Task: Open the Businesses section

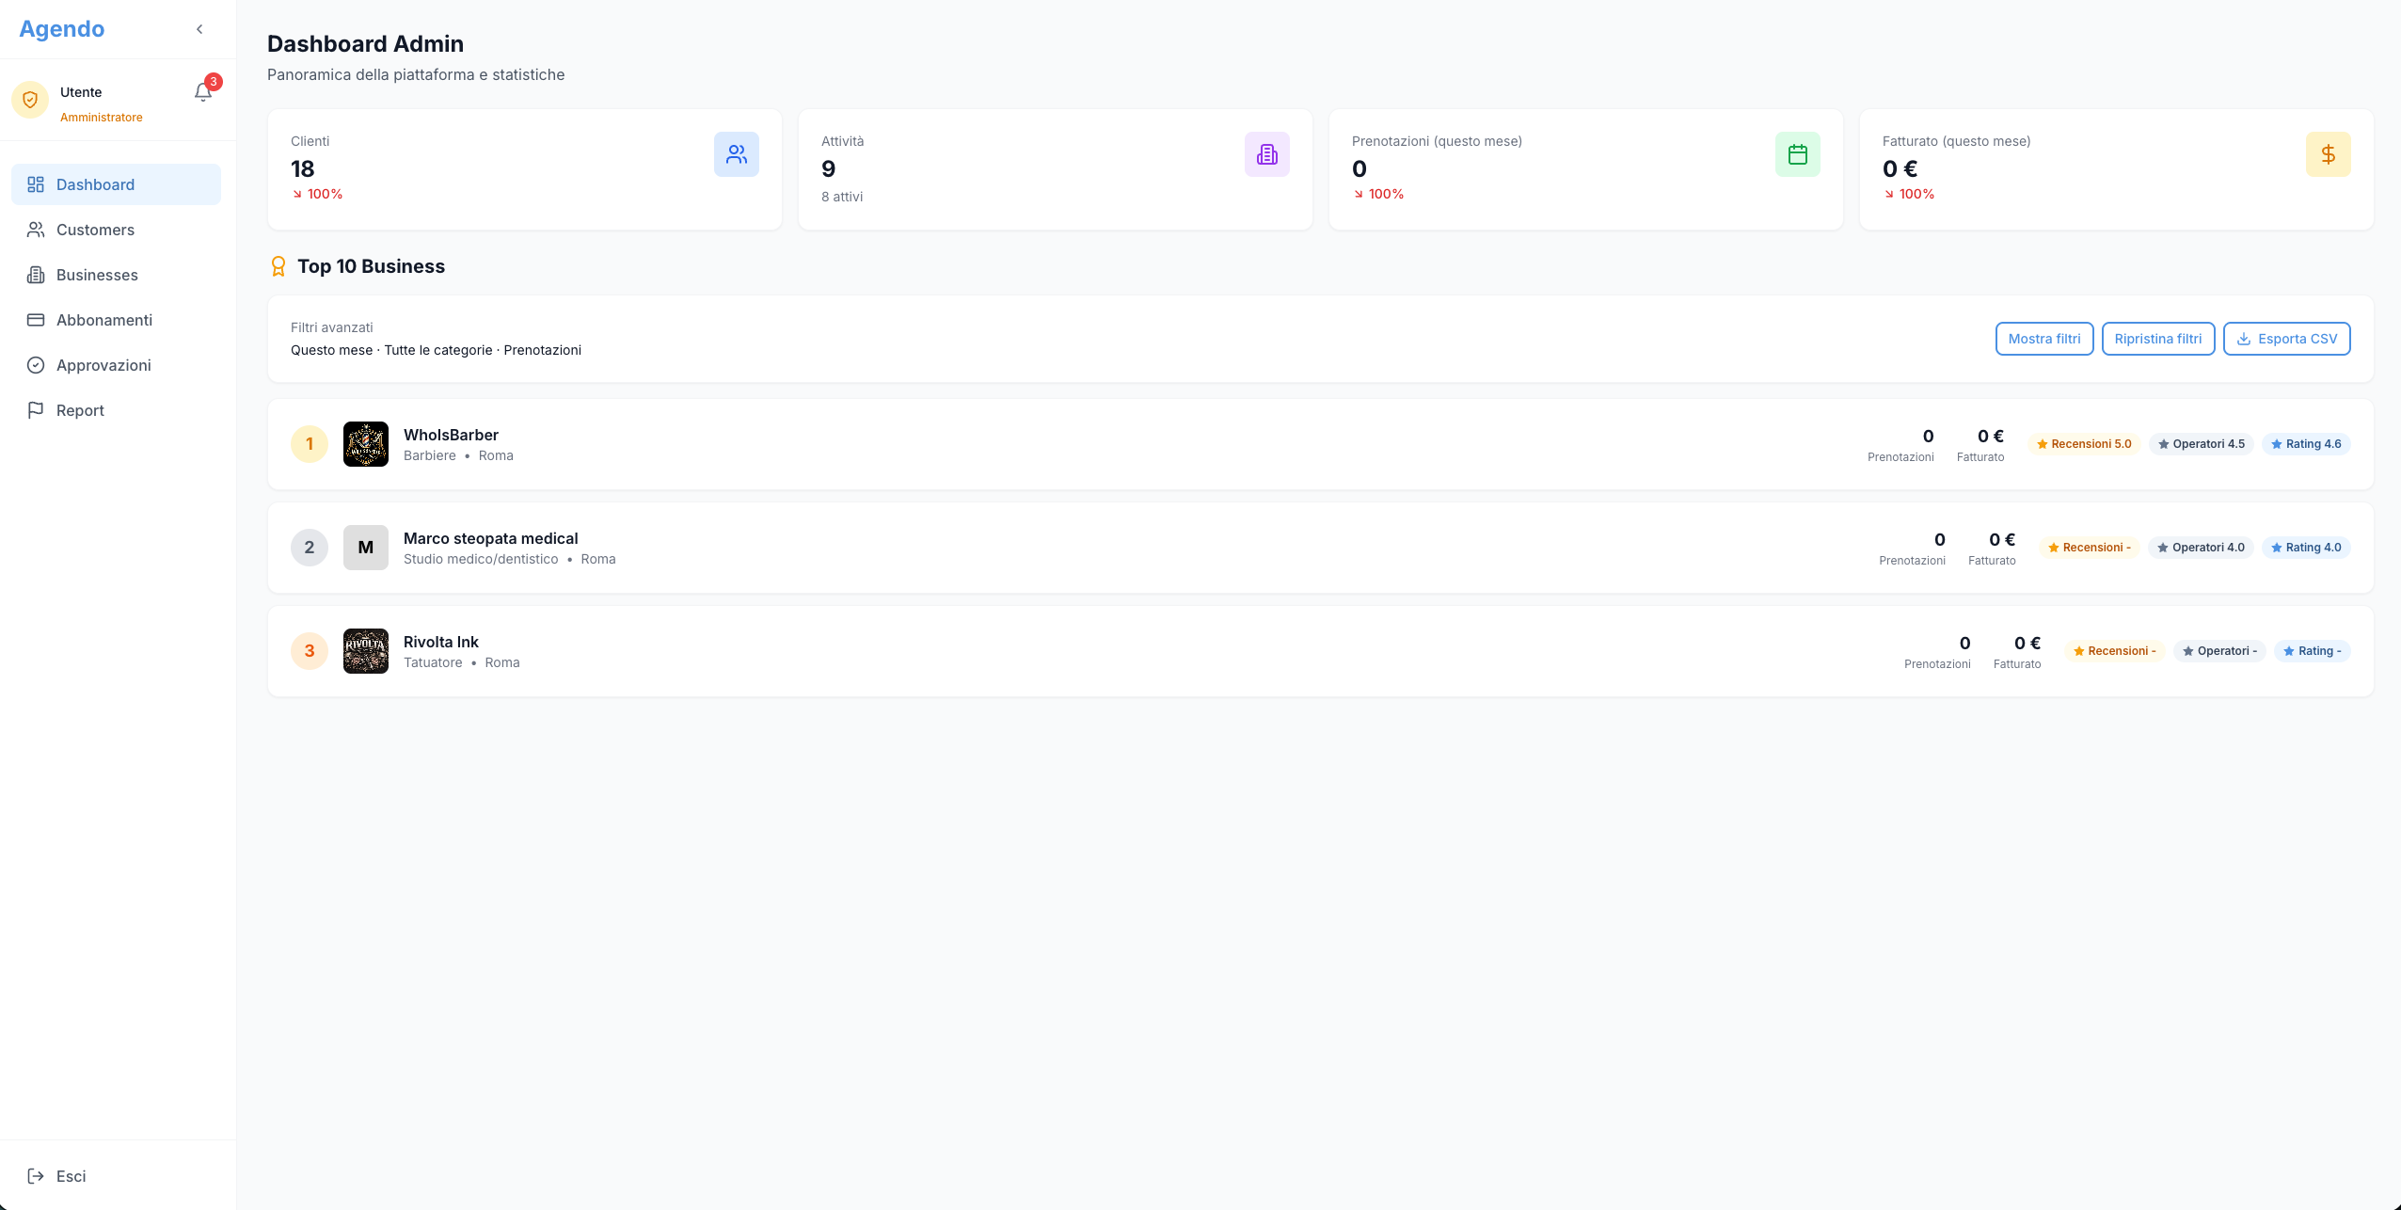Action: pos(95,275)
